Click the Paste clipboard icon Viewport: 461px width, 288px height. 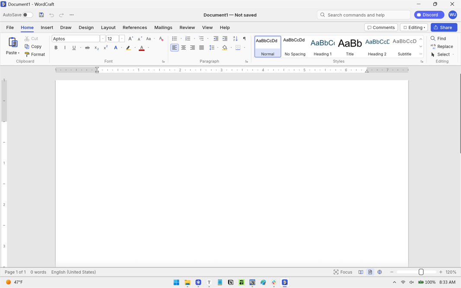click(x=13, y=43)
